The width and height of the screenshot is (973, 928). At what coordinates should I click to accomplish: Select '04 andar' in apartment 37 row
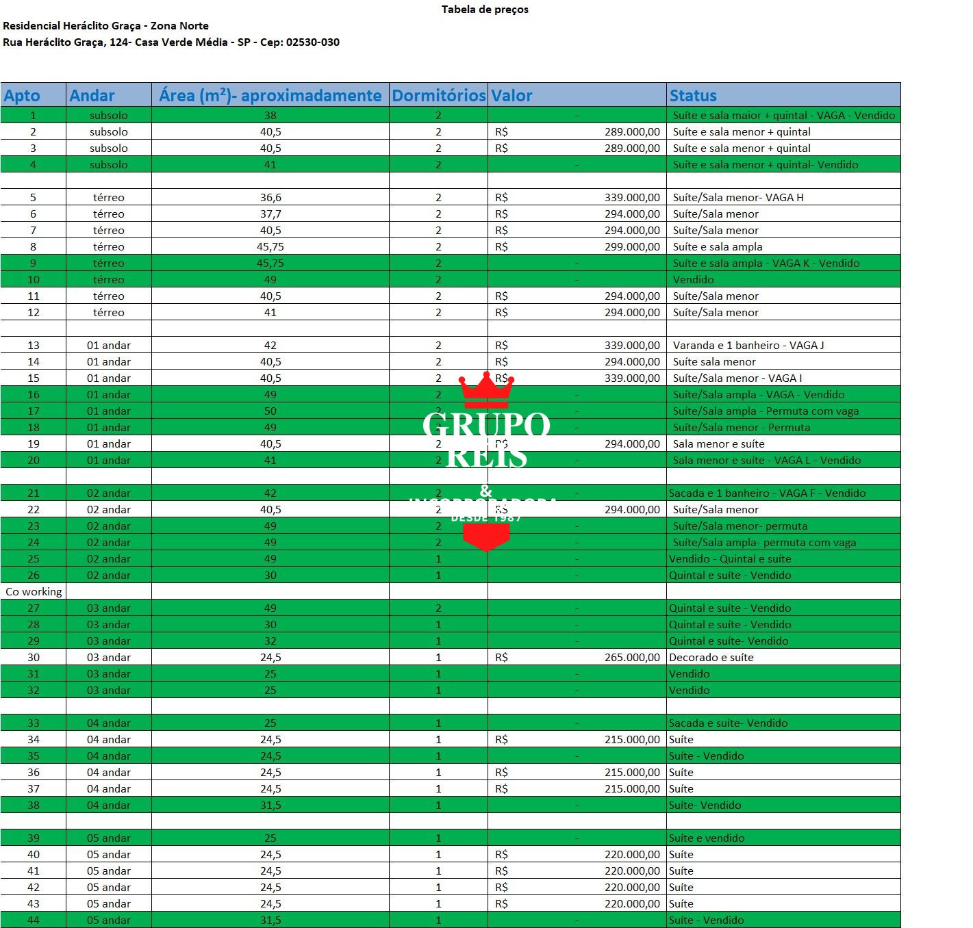(109, 789)
